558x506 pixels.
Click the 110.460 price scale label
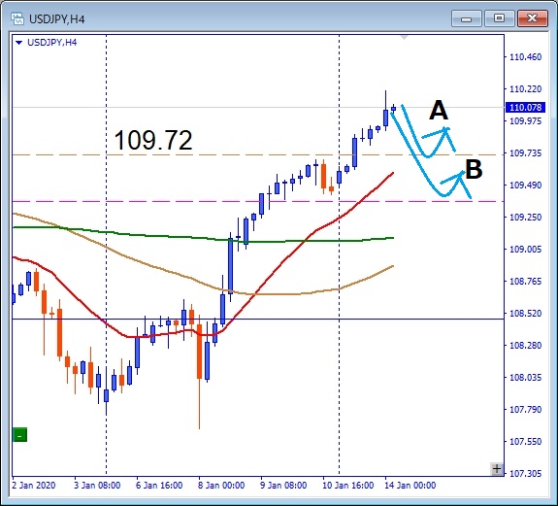click(x=526, y=57)
